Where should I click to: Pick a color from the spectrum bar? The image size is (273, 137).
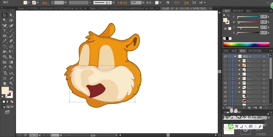[x=246, y=44]
